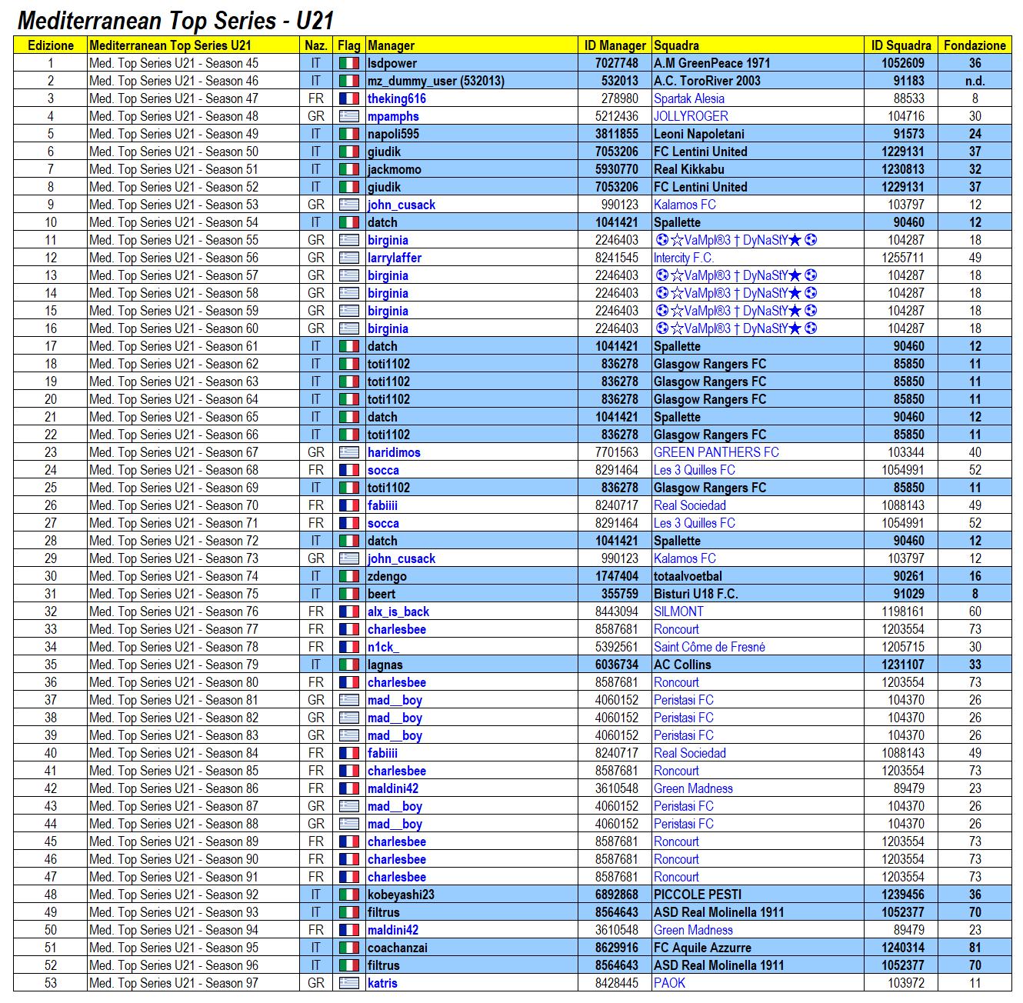Click the Edizione column header
This screenshot has width=1023, height=1003.
tap(51, 45)
